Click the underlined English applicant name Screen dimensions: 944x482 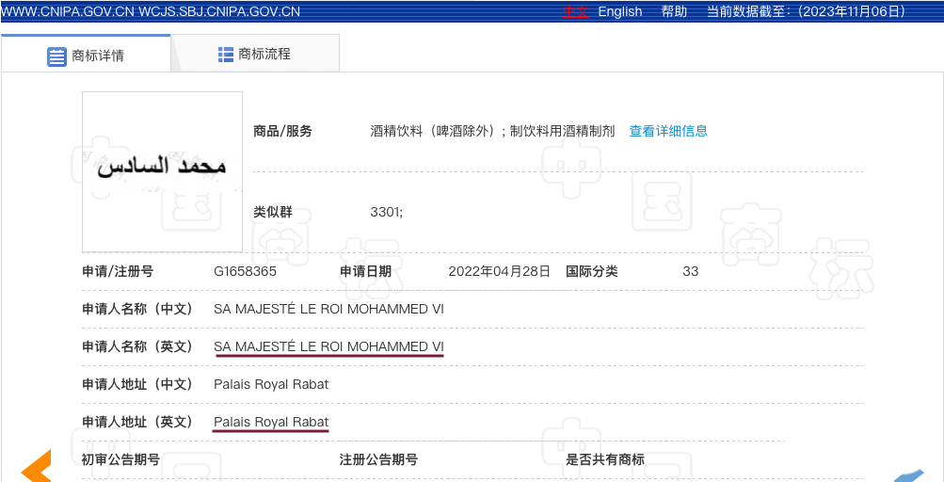pyautogui.click(x=328, y=346)
